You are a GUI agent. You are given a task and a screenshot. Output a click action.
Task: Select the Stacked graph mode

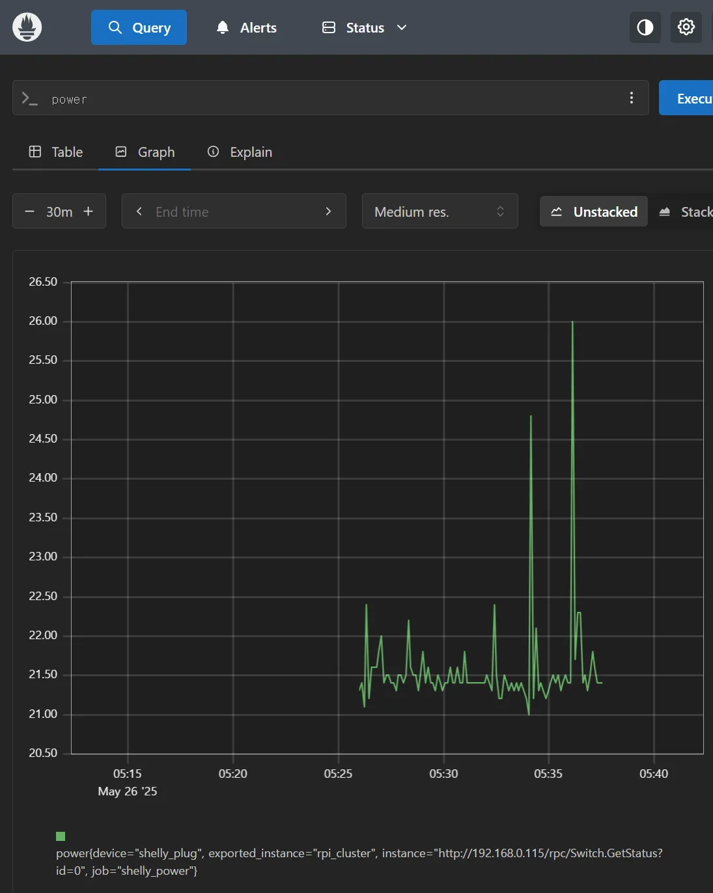(685, 212)
